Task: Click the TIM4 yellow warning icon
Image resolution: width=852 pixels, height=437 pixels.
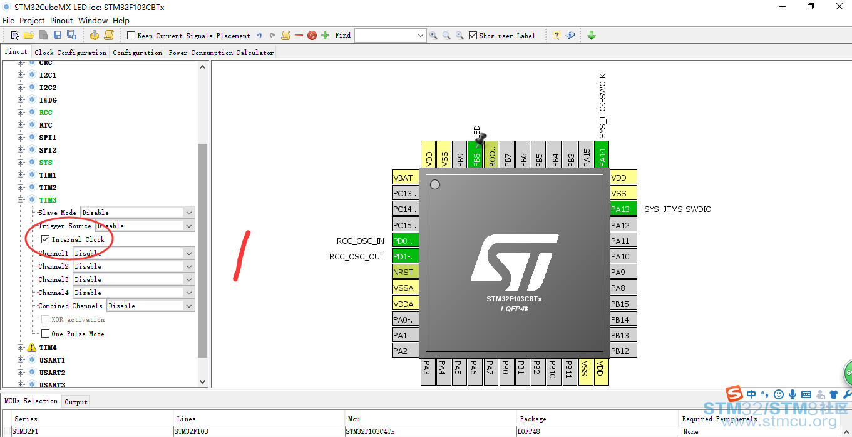Action: pos(31,348)
